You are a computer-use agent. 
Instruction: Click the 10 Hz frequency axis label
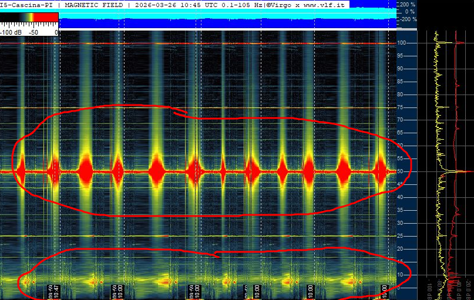[402, 275]
